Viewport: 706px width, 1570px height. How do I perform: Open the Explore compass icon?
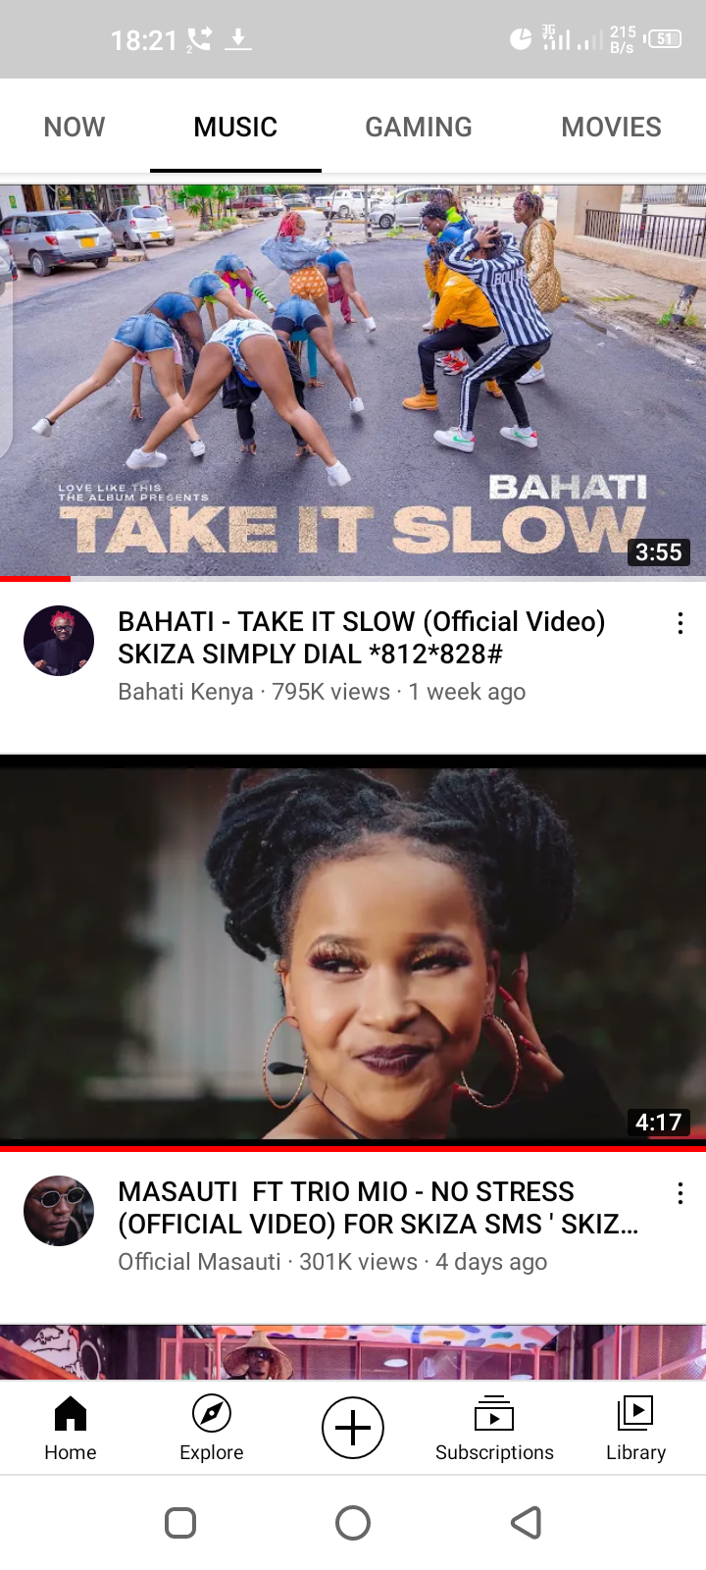212,1414
